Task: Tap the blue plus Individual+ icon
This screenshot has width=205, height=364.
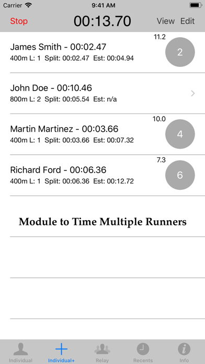Action: [x=61, y=349]
